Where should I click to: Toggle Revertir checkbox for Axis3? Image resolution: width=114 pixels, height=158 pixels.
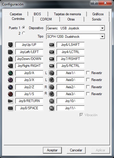pos(88,94)
